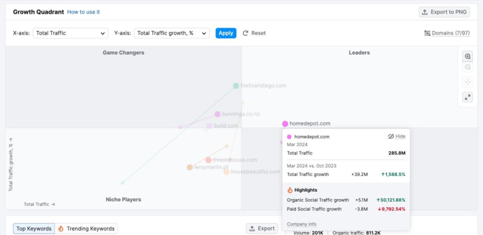Image resolution: width=483 pixels, height=235 pixels.
Task: Hide homedepot.com from the chart
Action: [396, 137]
